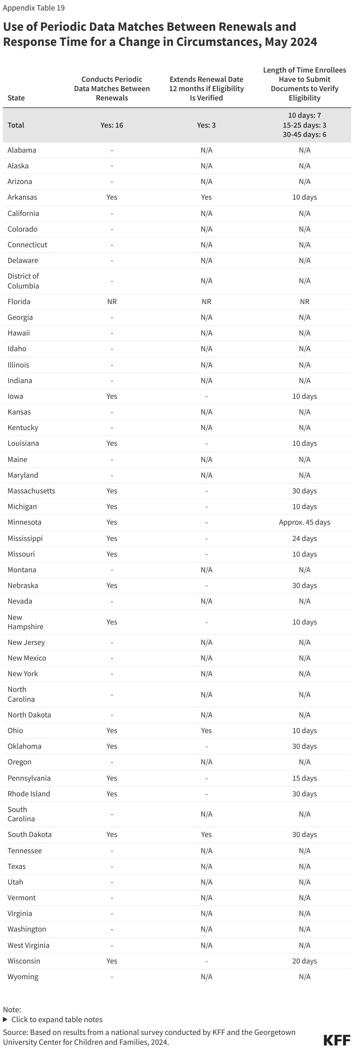Click the Length of Time Enrollees header
This screenshot has height=1050, width=354.
click(305, 84)
